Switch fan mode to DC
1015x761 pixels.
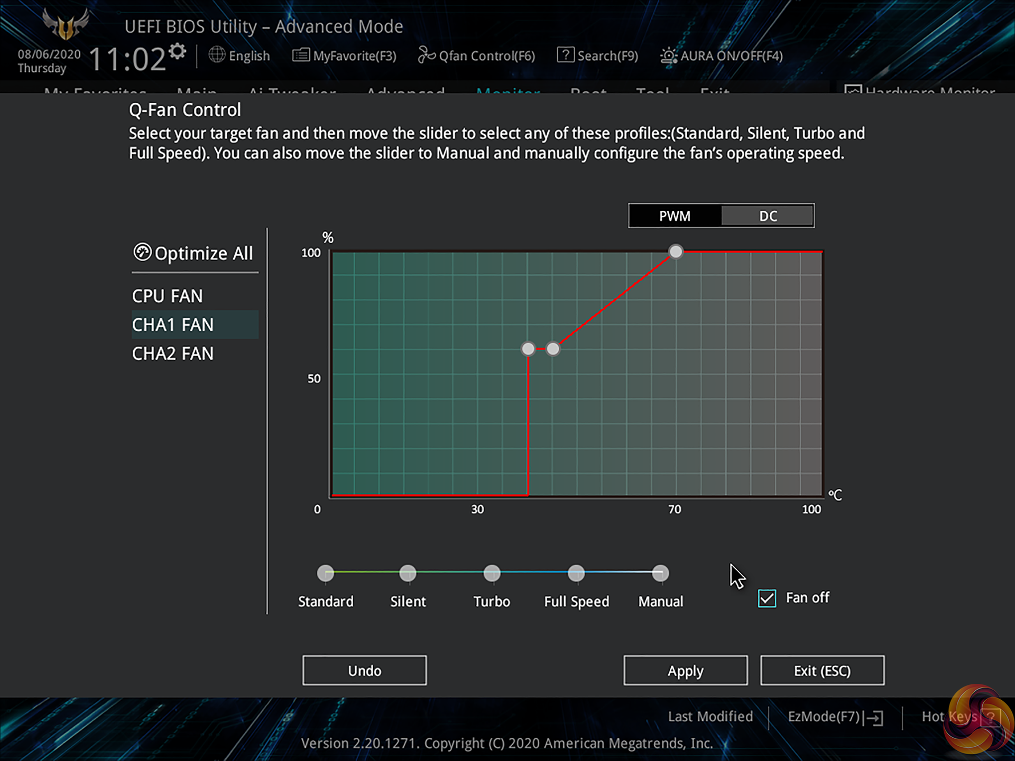[768, 216]
